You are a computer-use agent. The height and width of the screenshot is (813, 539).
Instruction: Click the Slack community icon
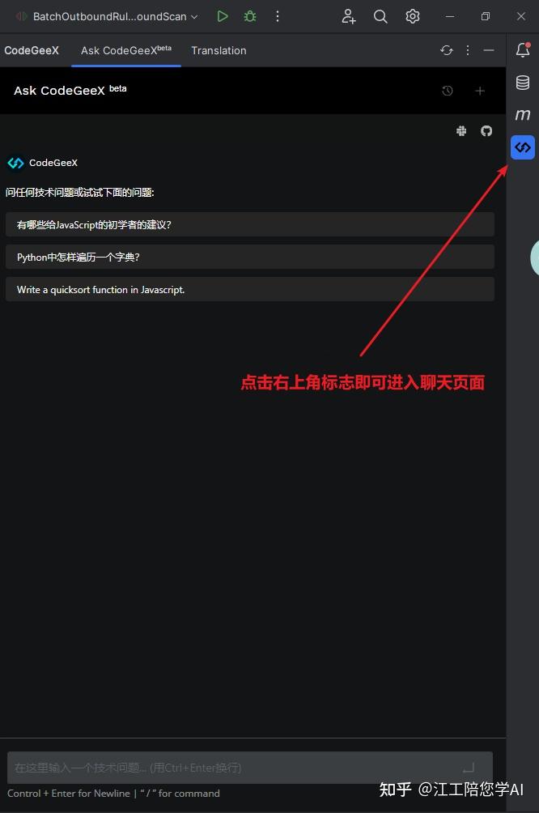point(461,130)
